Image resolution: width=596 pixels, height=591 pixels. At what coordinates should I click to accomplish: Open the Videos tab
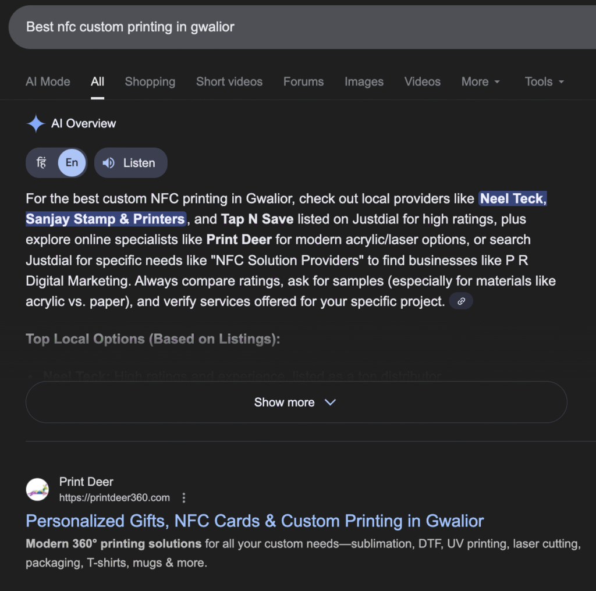(422, 82)
